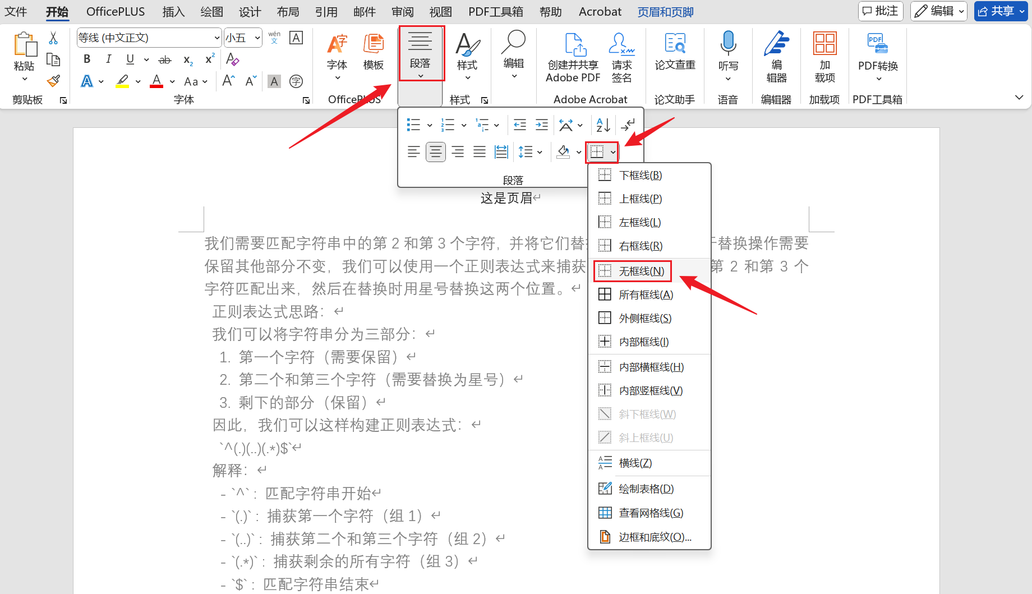The height and width of the screenshot is (594, 1032).
Task: Click the header text 这是页眉
Action: click(x=506, y=198)
